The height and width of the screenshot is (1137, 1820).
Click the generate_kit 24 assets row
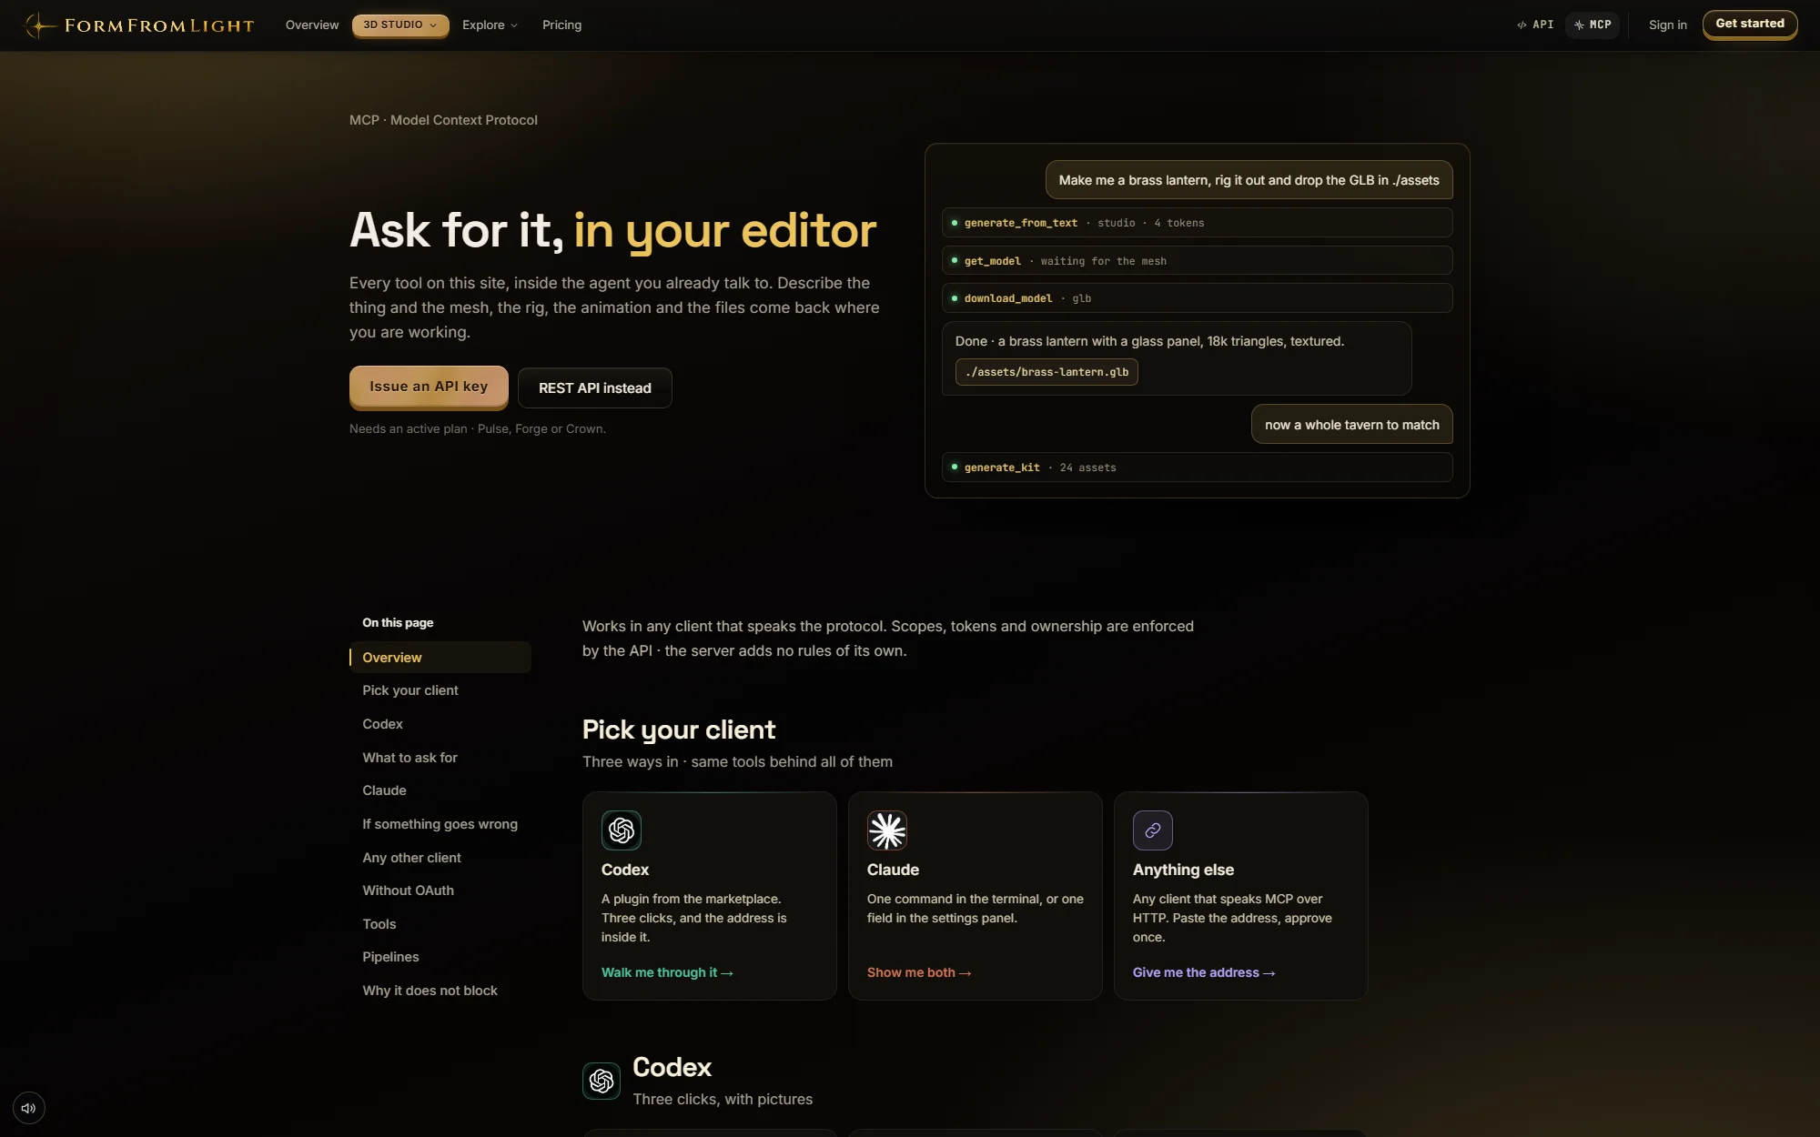(1197, 468)
